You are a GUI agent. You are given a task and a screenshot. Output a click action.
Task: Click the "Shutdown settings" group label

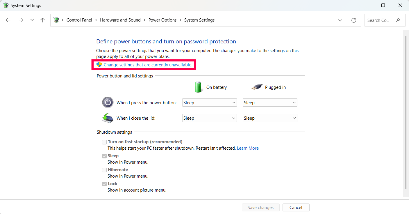pos(114,132)
